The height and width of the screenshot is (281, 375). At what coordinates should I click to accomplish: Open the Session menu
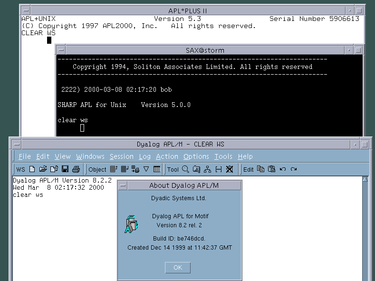click(x=122, y=156)
